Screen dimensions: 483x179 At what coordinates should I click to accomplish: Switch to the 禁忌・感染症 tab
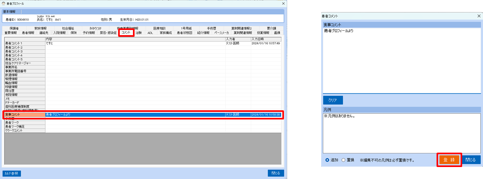click(x=108, y=33)
